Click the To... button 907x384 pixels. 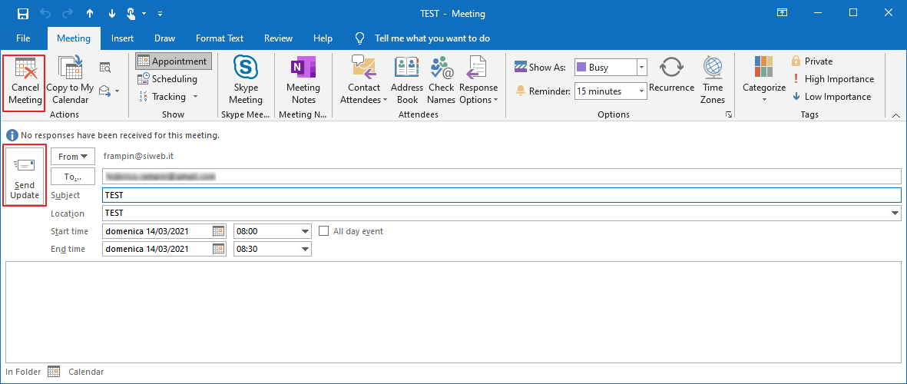[x=73, y=177]
